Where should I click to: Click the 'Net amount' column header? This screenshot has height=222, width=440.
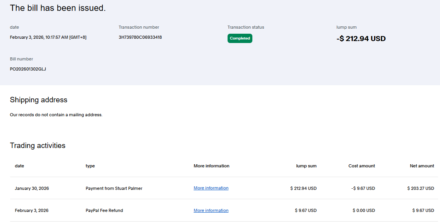point(422,166)
